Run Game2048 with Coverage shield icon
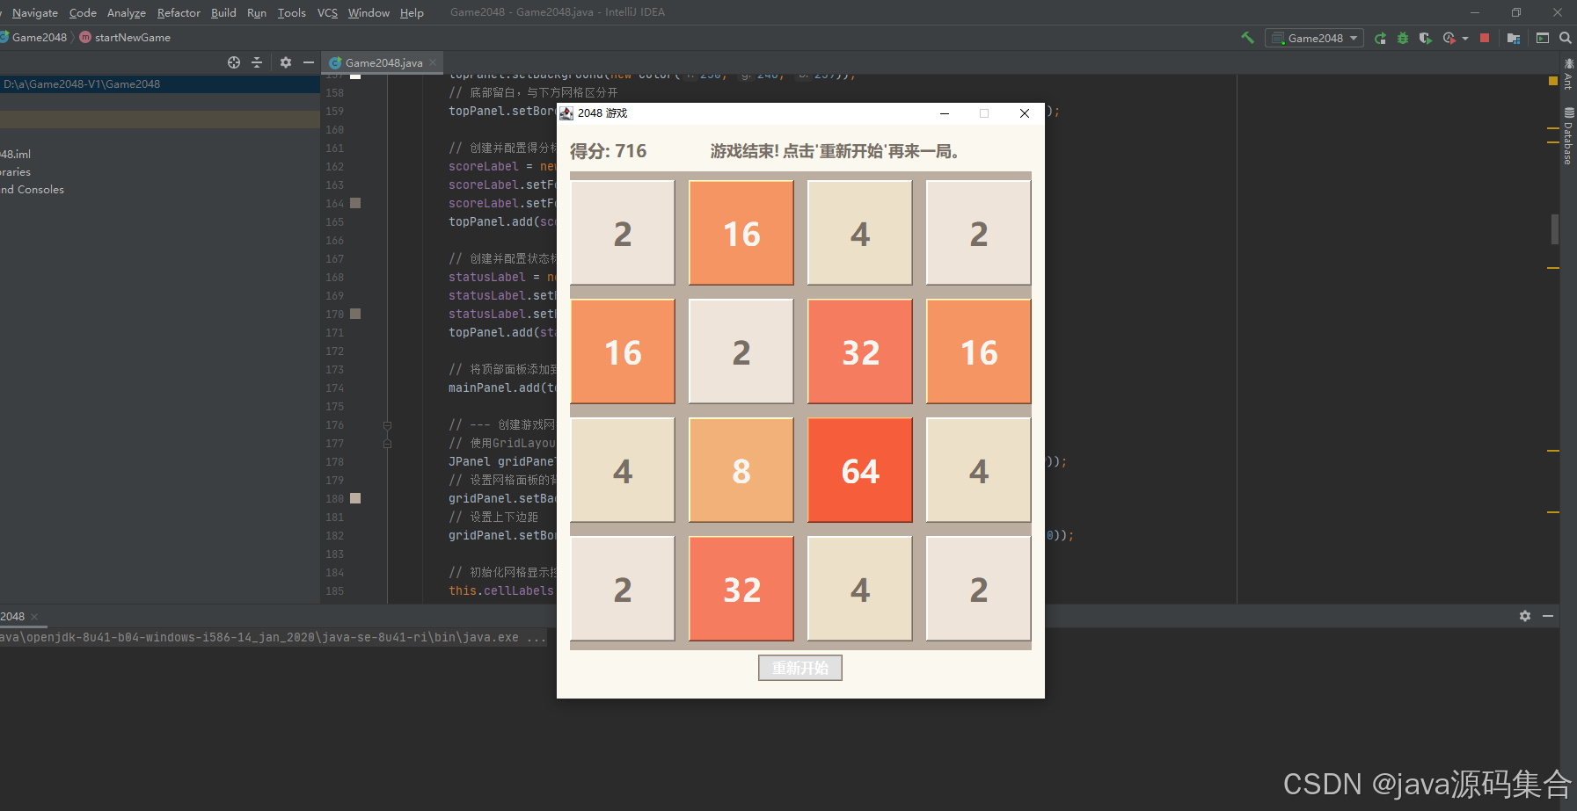The width and height of the screenshot is (1577, 811). 1426,38
